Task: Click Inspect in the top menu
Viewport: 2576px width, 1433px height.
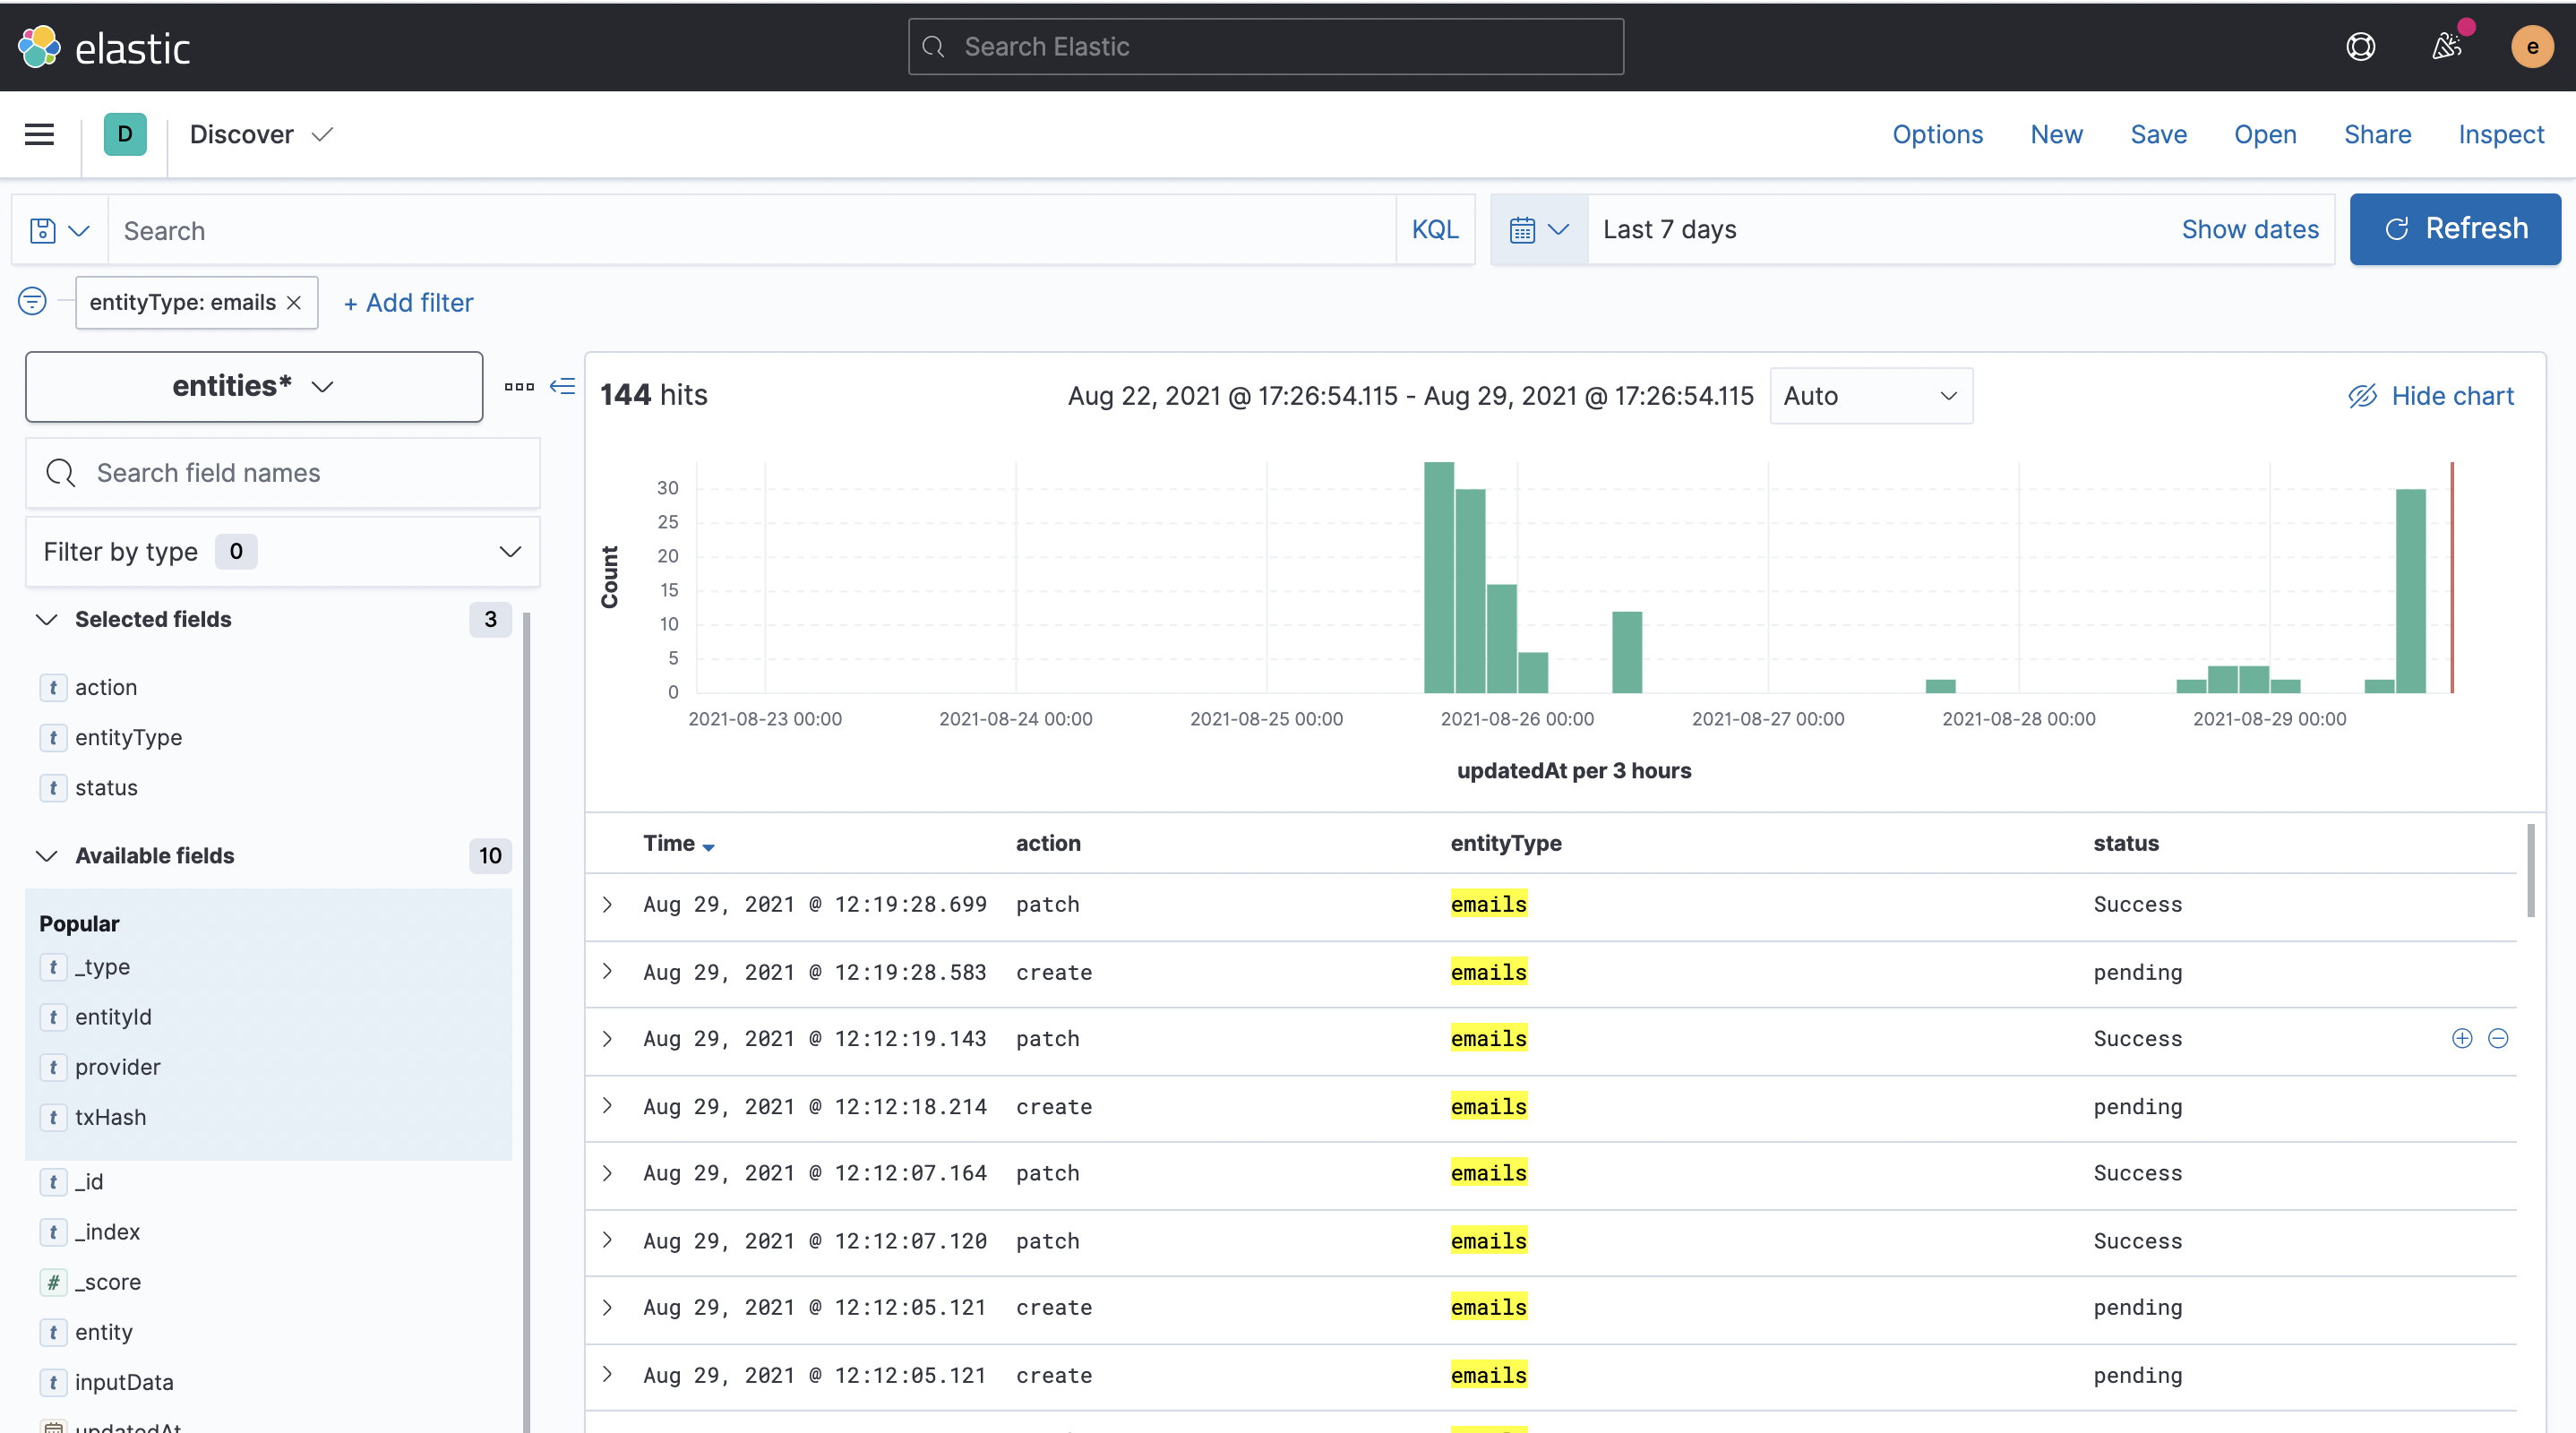Action: tap(2501, 135)
